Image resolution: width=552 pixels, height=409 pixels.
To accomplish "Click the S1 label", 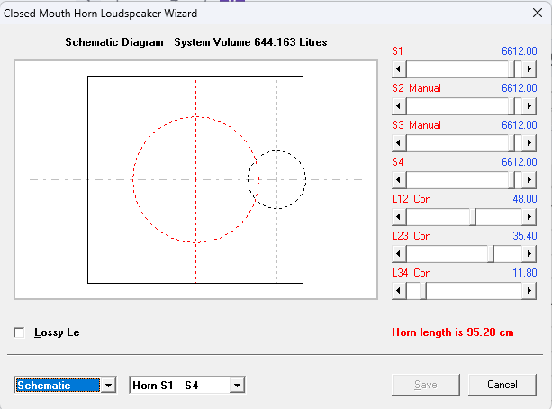I will (397, 51).
